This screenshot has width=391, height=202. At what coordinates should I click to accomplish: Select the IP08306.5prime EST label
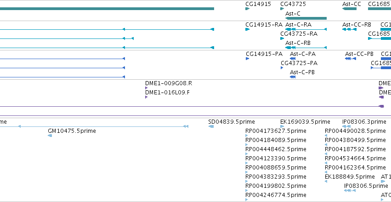point(366,186)
